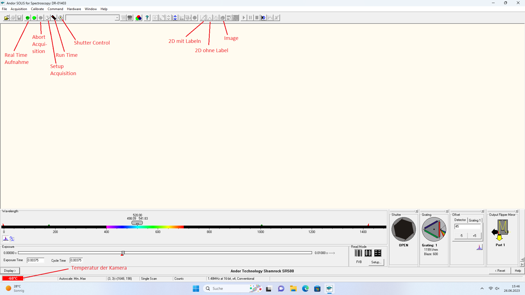
Task: Switch to 2D display with labels
Action: 203,18
